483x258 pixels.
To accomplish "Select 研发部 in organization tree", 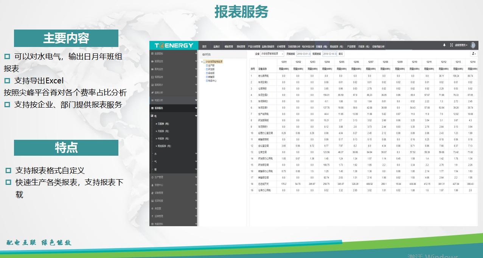I will (x=211, y=69).
